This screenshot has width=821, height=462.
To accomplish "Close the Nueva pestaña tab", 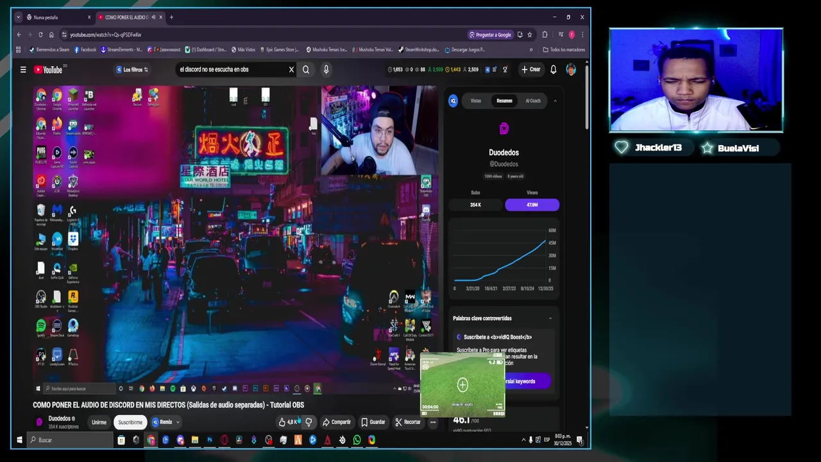I will 89,17.
